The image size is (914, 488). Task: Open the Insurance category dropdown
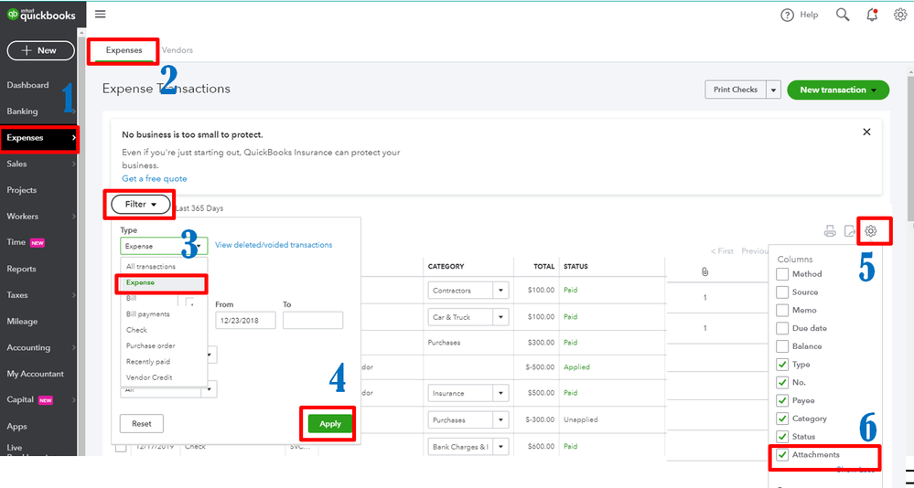pos(500,394)
